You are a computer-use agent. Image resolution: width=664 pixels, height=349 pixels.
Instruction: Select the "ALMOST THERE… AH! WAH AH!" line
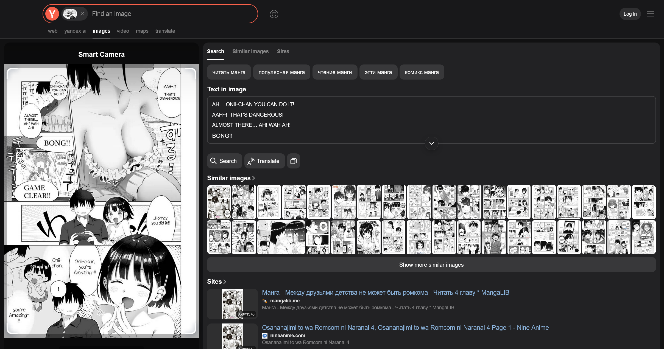(251, 125)
